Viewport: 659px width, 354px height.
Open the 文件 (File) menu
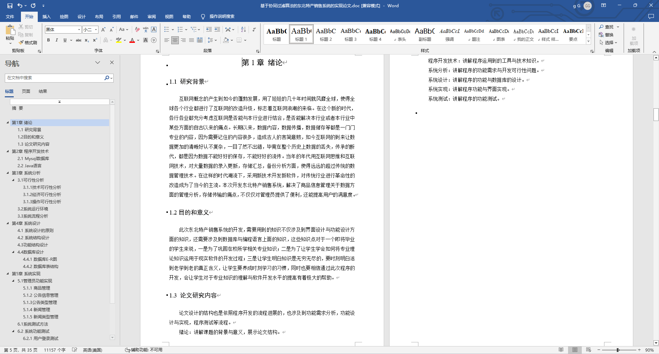tap(10, 16)
